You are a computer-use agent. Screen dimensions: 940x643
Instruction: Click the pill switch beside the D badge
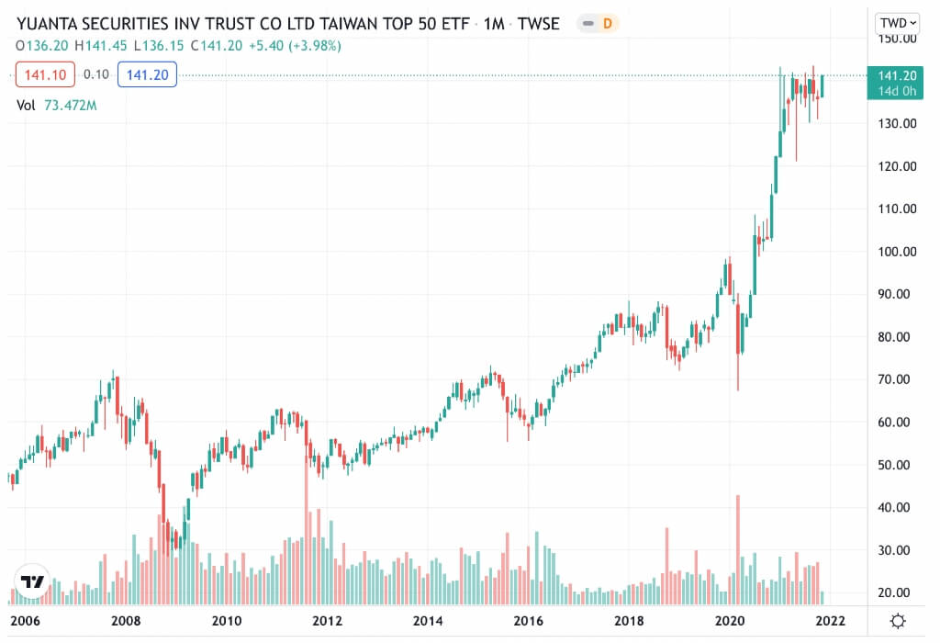point(585,24)
